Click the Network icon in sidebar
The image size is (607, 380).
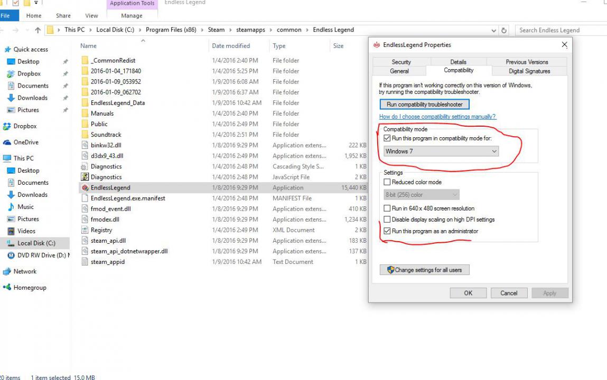pyautogui.click(x=7, y=271)
